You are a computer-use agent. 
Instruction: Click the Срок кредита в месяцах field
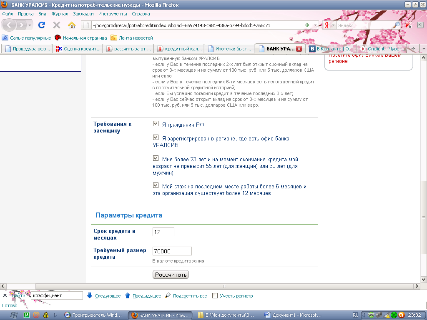coord(163,232)
